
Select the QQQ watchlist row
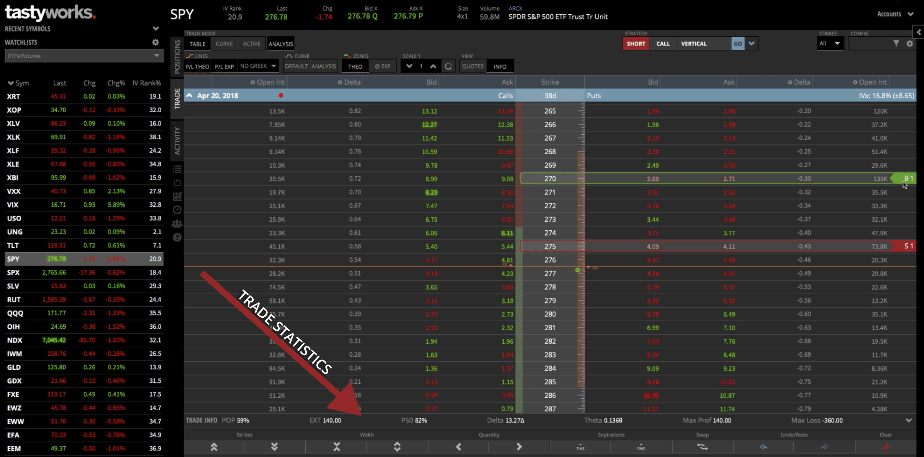[84, 313]
